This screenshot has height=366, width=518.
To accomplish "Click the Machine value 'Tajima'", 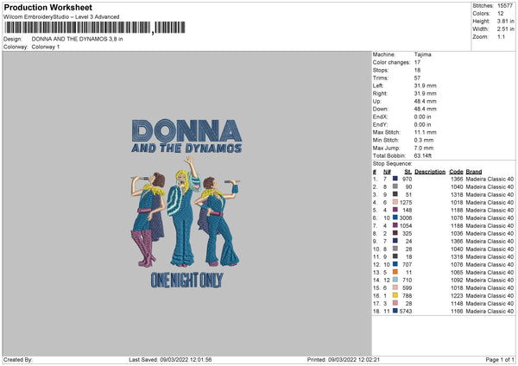I will (422, 54).
